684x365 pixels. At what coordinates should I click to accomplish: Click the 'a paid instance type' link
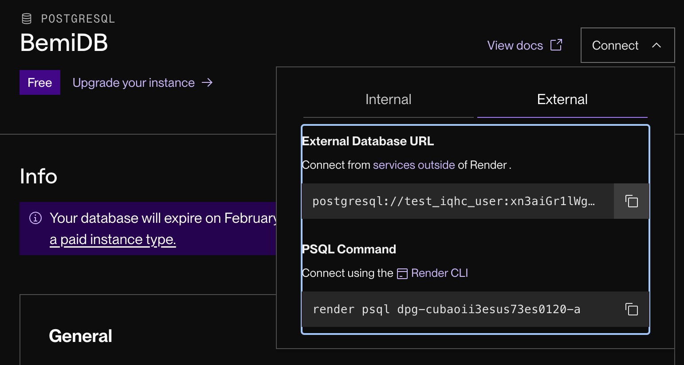[113, 240]
